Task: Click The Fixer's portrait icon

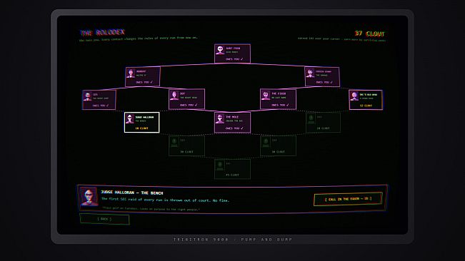Action: coord(266,96)
